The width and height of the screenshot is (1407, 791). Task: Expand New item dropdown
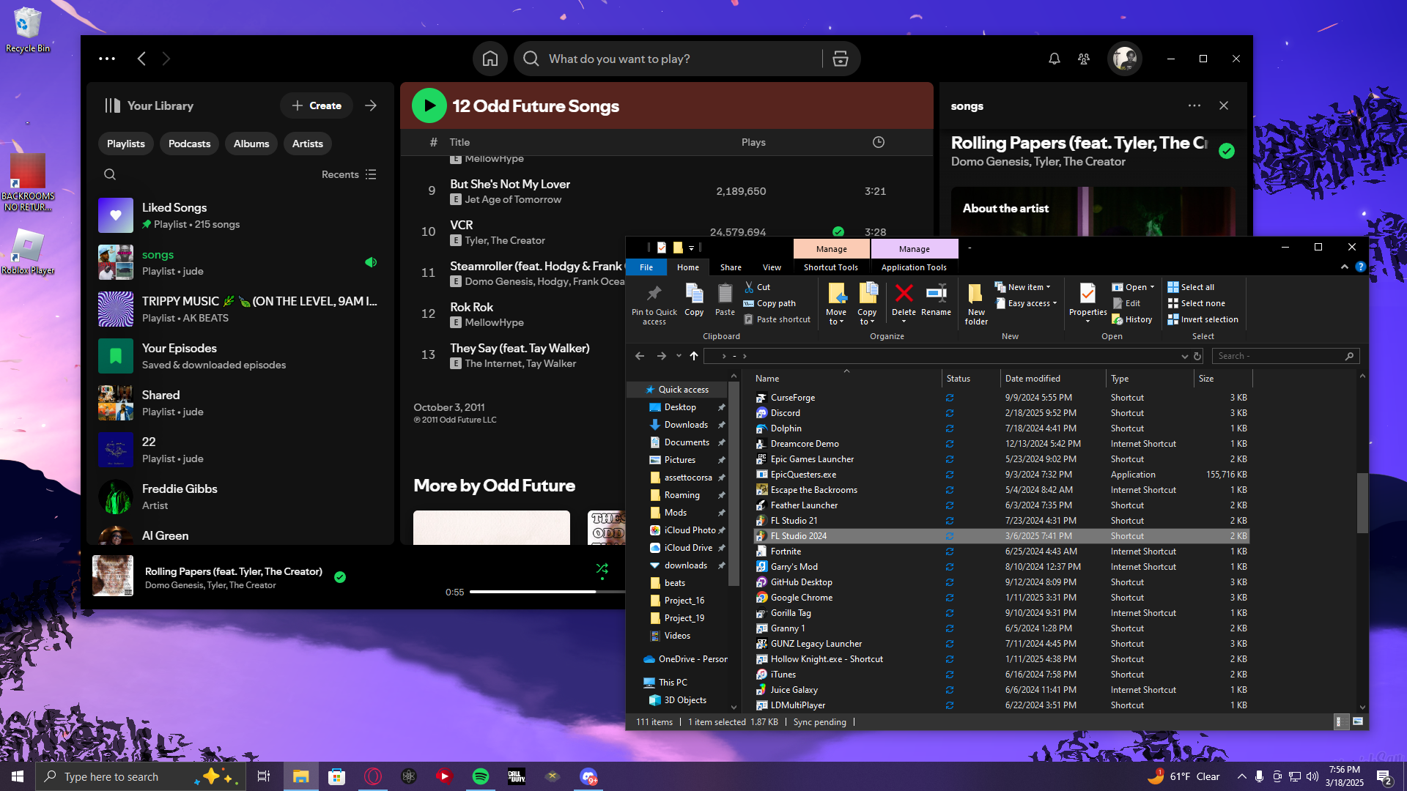coord(1023,287)
